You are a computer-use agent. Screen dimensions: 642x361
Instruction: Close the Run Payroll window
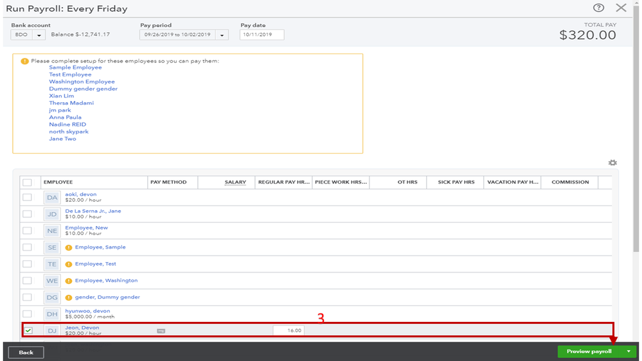621,8
